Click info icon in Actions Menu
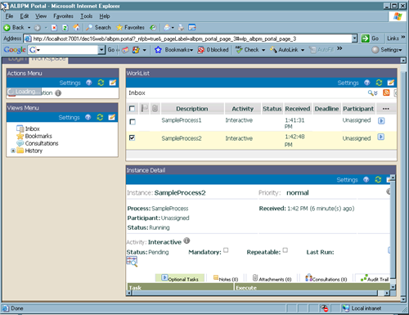 (58, 93)
